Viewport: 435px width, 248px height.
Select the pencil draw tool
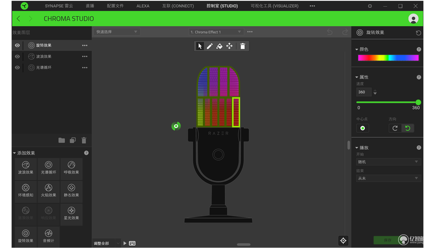click(210, 46)
